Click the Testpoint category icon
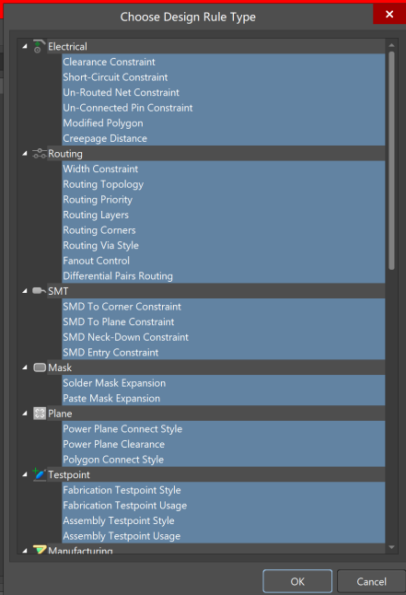 39,474
